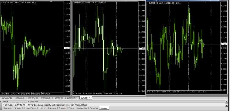Viewport: 230px width, 111px height.
Task: Click the journal scrollbar up arrow
Action: pyautogui.click(x=226, y=102)
